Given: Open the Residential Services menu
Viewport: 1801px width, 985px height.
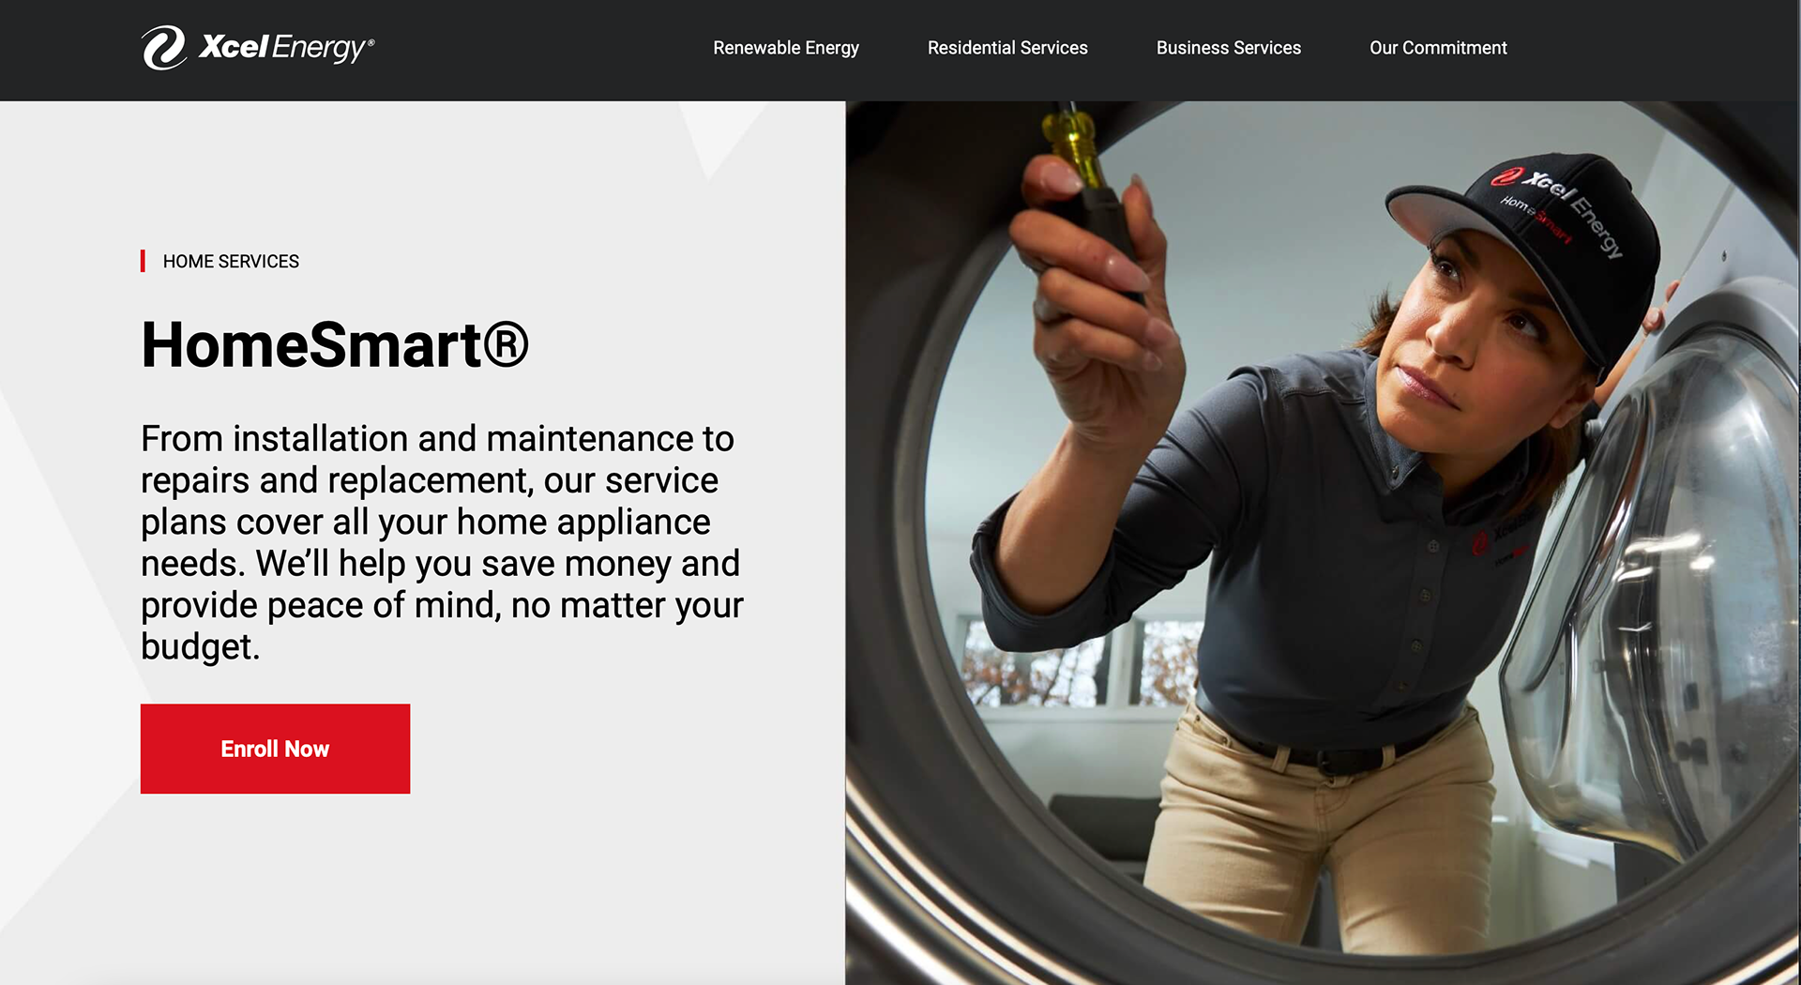Looking at the screenshot, I should click(1007, 48).
